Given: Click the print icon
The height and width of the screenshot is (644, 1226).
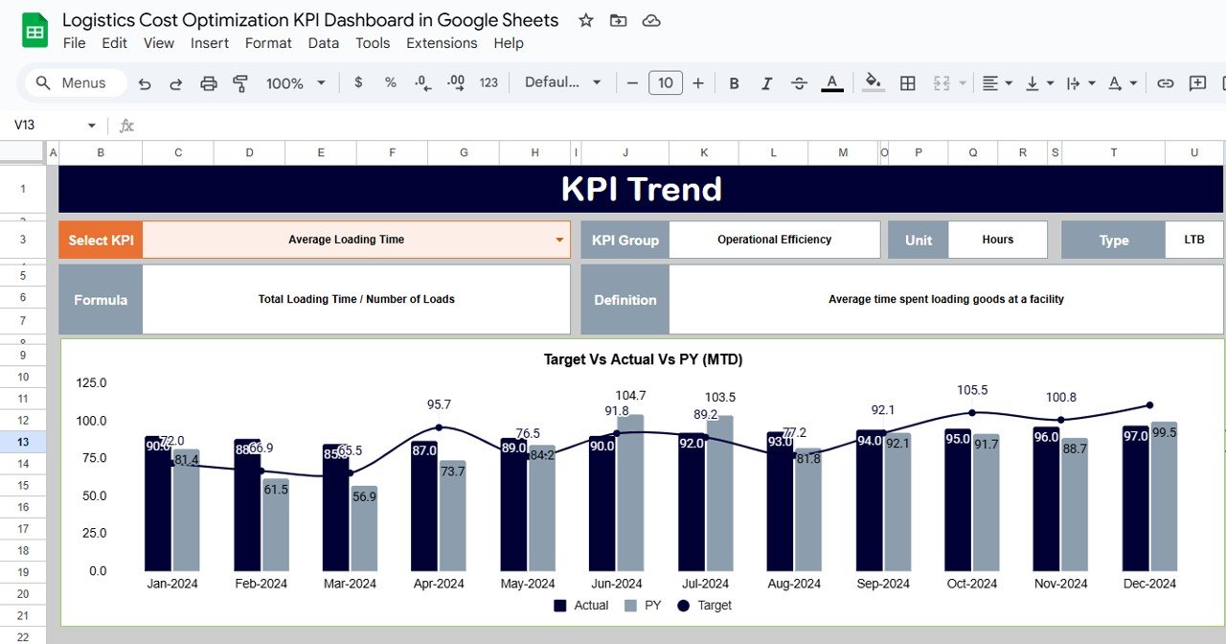Looking at the screenshot, I should pyautogui.click(x=210, y=83).
